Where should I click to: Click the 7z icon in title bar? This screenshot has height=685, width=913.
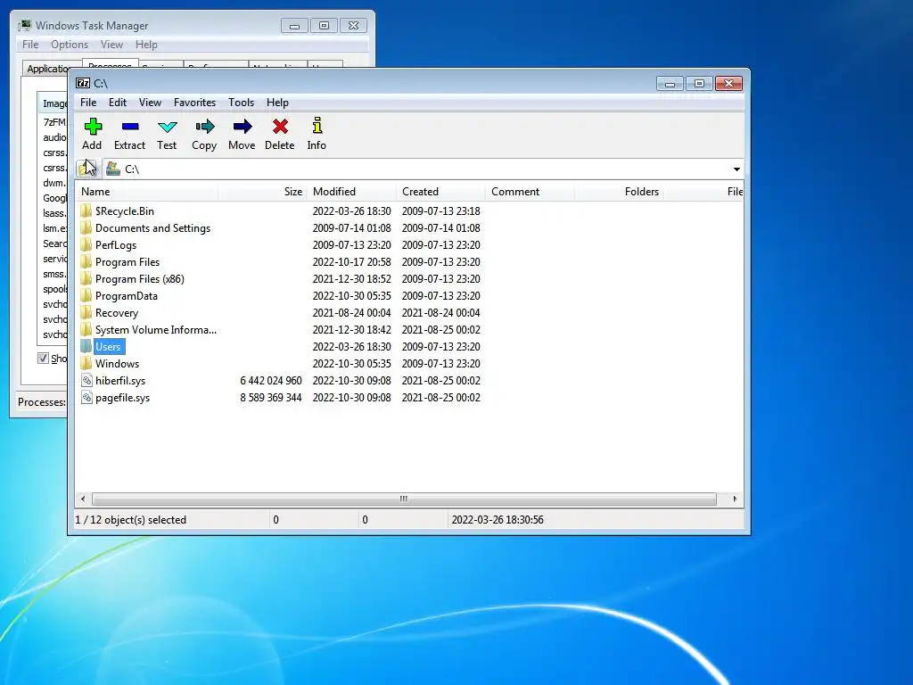83,83
